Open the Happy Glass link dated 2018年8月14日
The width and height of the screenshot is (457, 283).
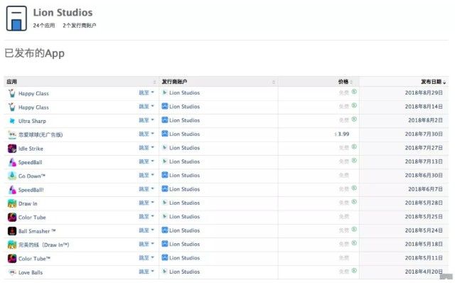33,107
